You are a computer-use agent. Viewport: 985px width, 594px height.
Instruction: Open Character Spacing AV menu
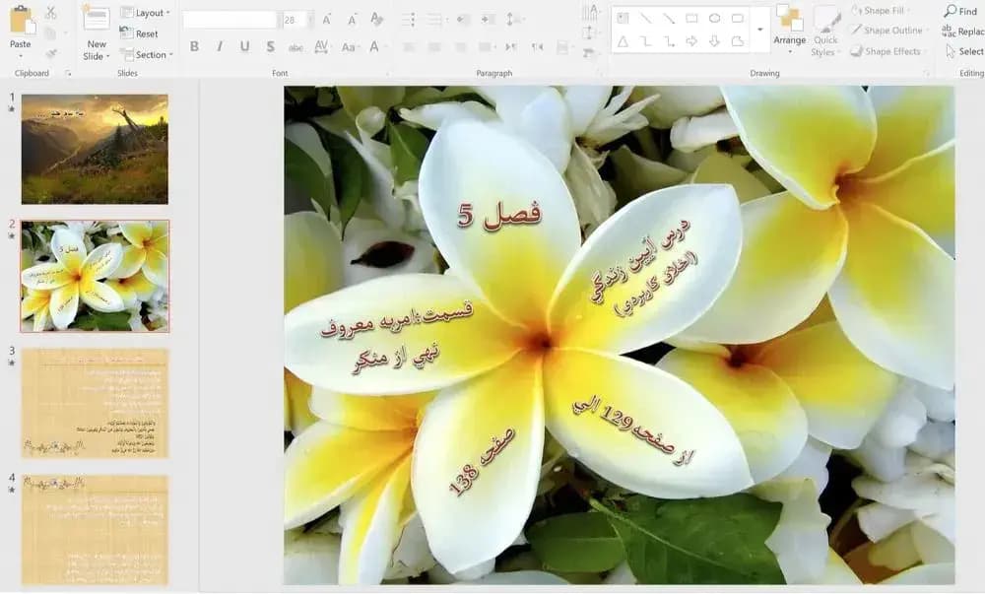[x=322, y=46]
